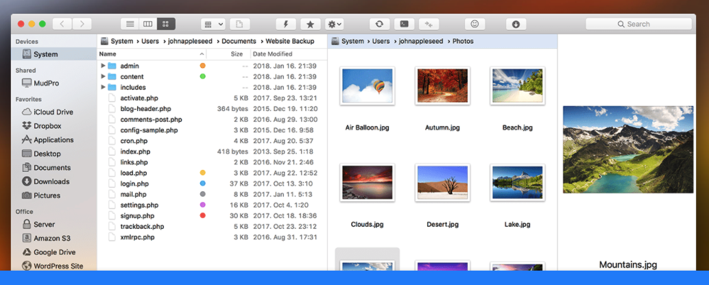
Task: Expand the admin folder disclosure triangle
Action: pyautogui.click(x=103, y=66)
